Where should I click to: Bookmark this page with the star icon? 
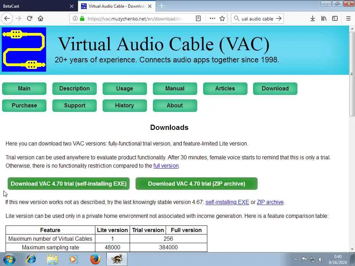[222, 19]
